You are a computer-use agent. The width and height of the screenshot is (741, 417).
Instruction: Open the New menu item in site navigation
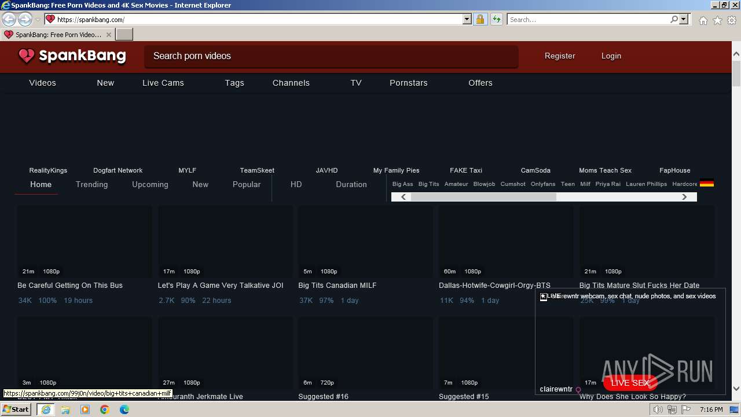(105, 83)
